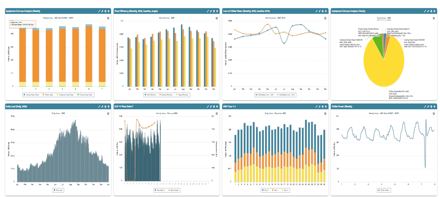Edit the DCP 14 Plant Delta-T widget
This screenshot has height=197, width=440.
click(211, 106)
